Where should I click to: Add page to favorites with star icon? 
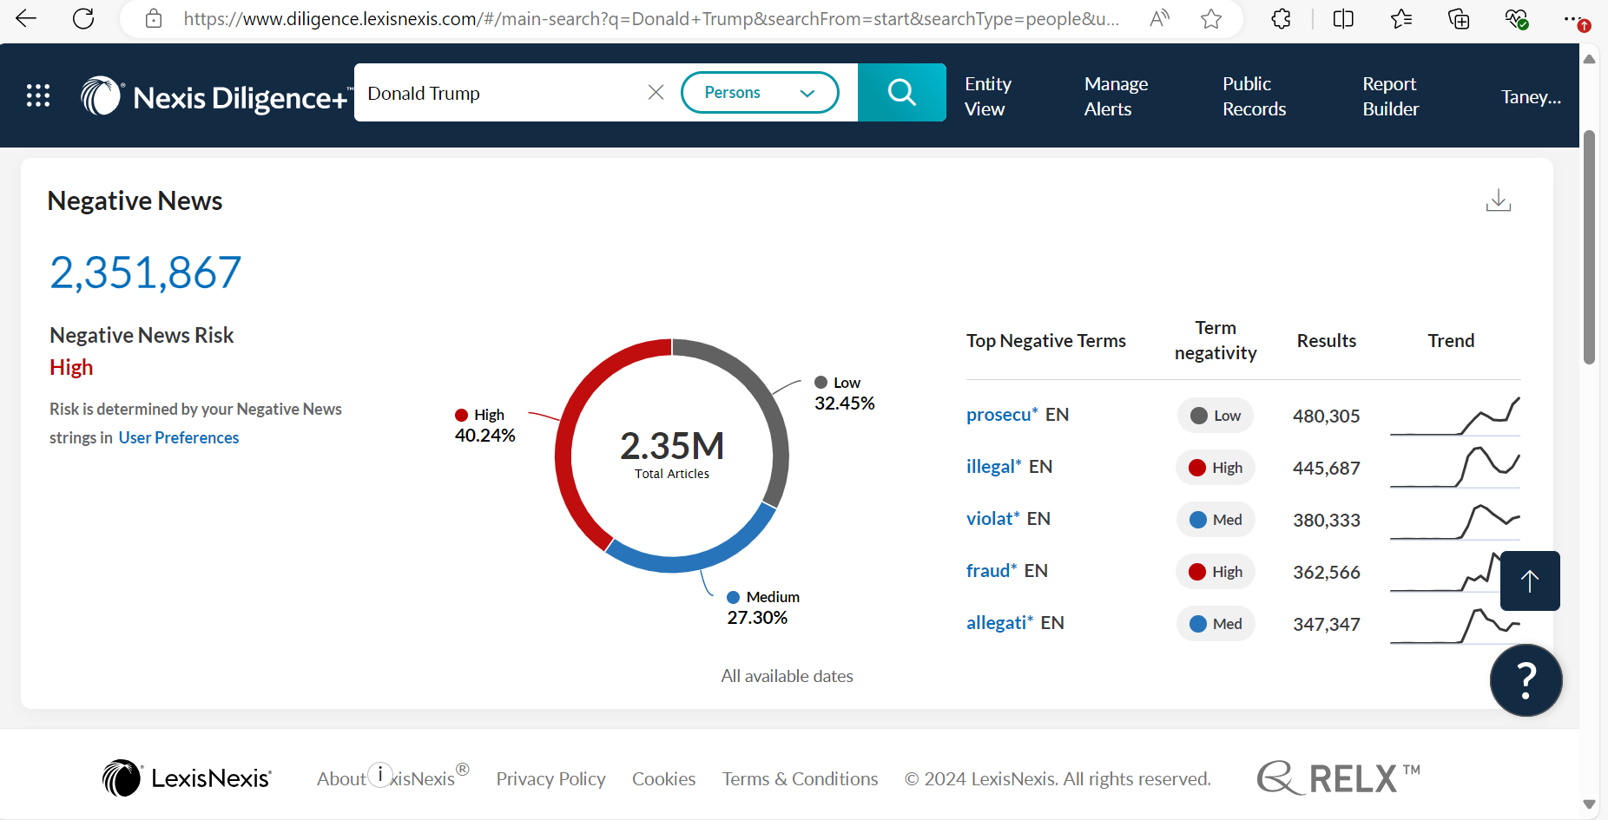coord(1211,18)
